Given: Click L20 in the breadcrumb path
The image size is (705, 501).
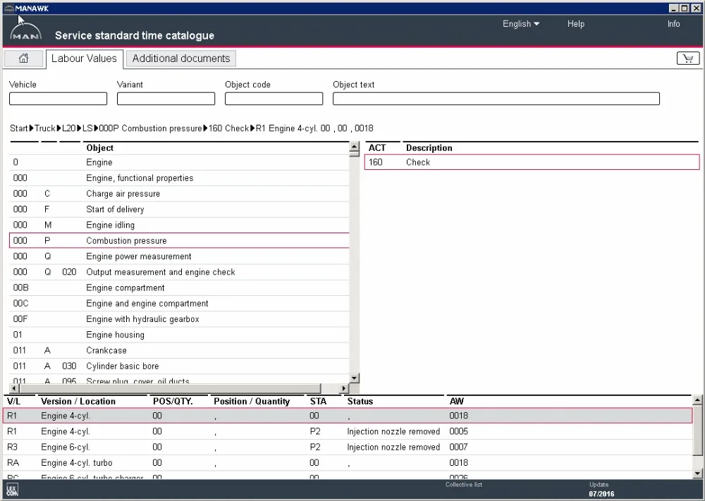Looking at the screenshot, I should pyautogui.click(x=69, y=128).
